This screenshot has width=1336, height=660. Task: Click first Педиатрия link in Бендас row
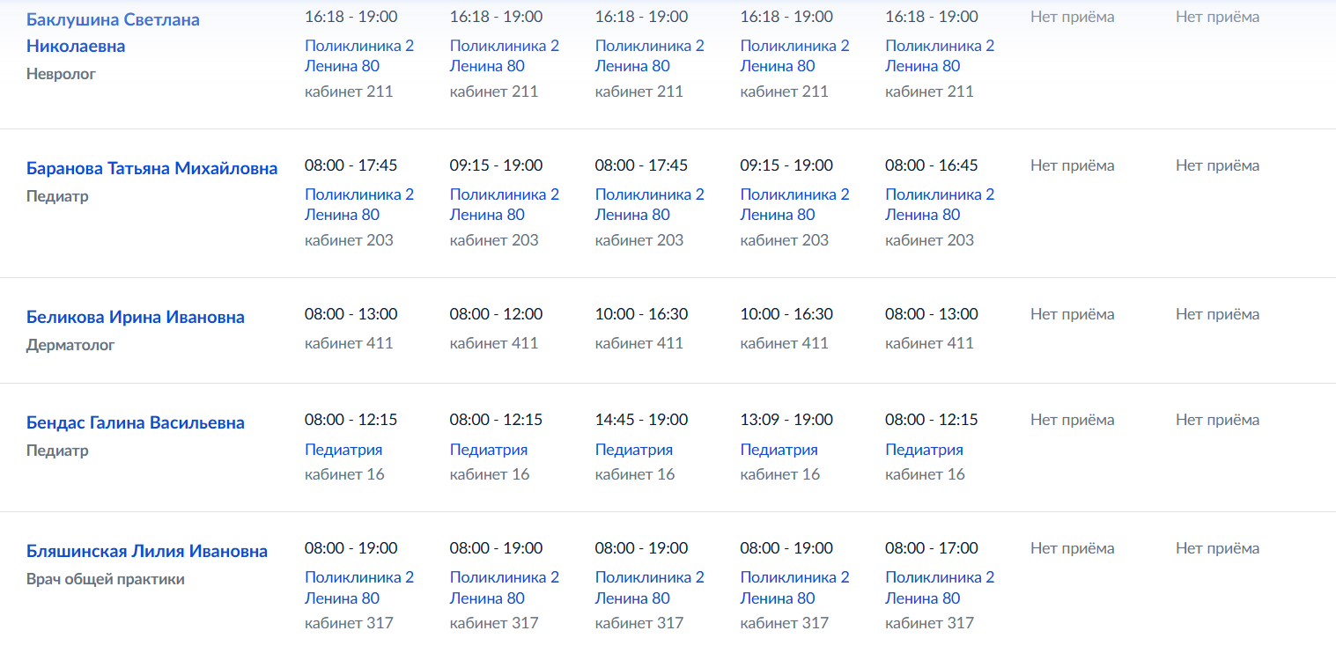pyautogui.click(x=343, y=450)
